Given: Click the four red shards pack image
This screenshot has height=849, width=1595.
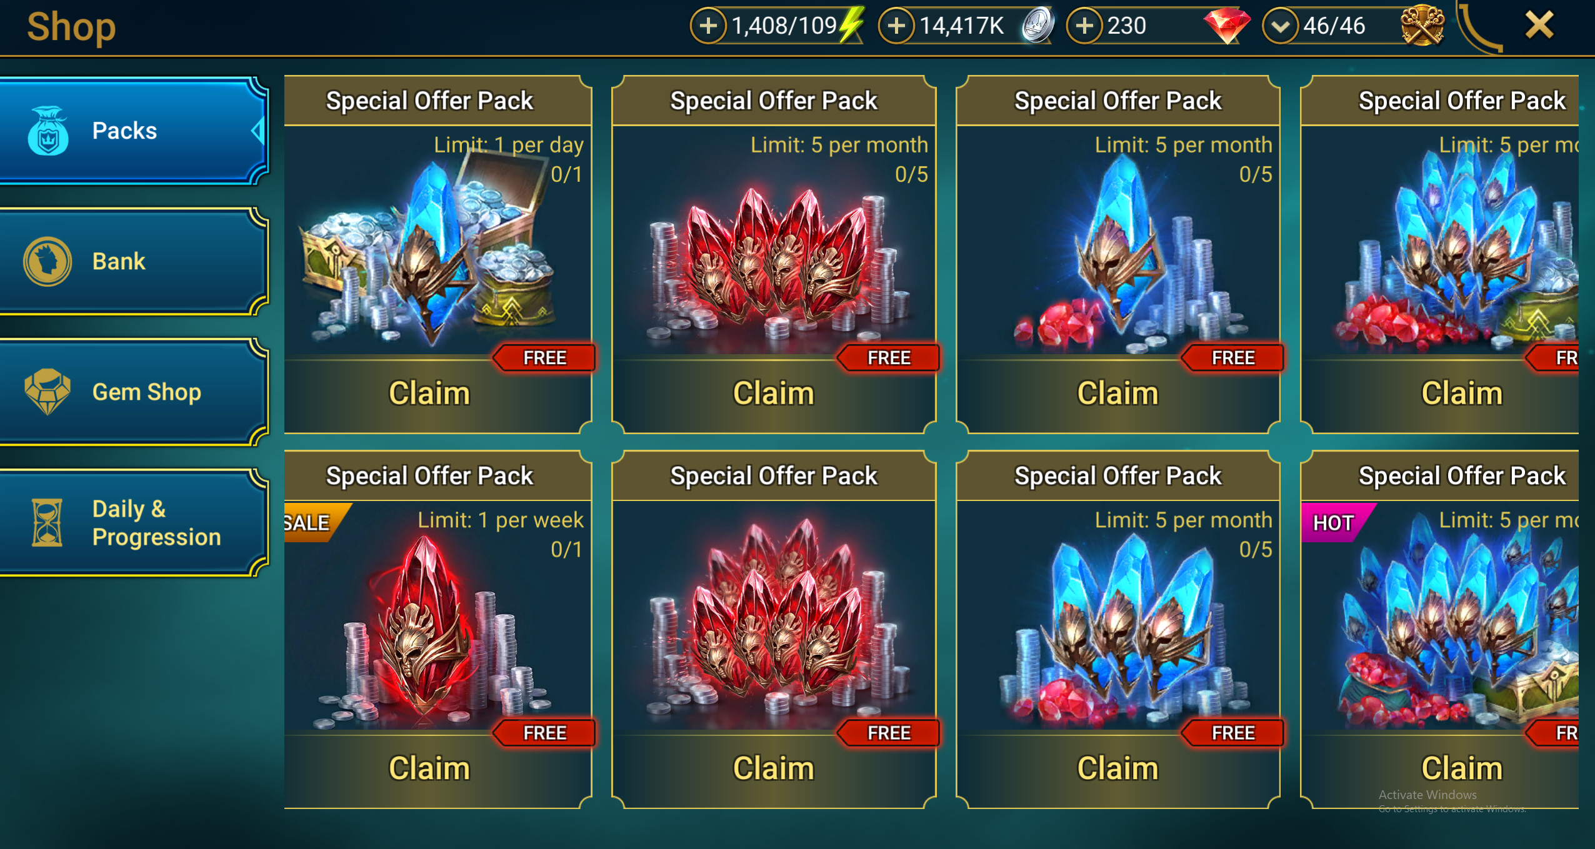Looking at the screenshot, I should (x=774, y=262).
